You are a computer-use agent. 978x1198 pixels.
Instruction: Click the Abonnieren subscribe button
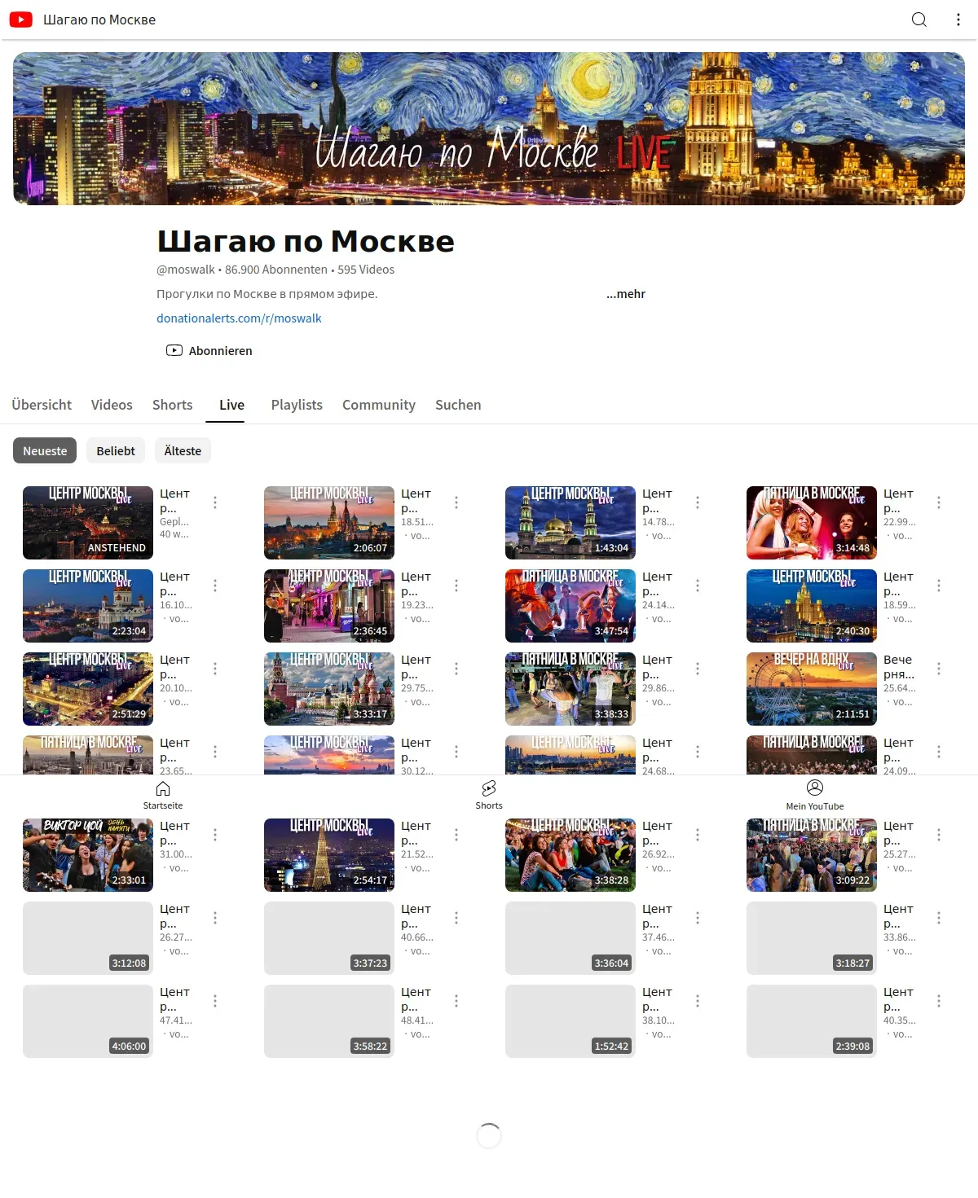209,351
